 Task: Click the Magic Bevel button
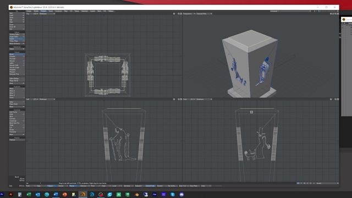pos(17,81)
